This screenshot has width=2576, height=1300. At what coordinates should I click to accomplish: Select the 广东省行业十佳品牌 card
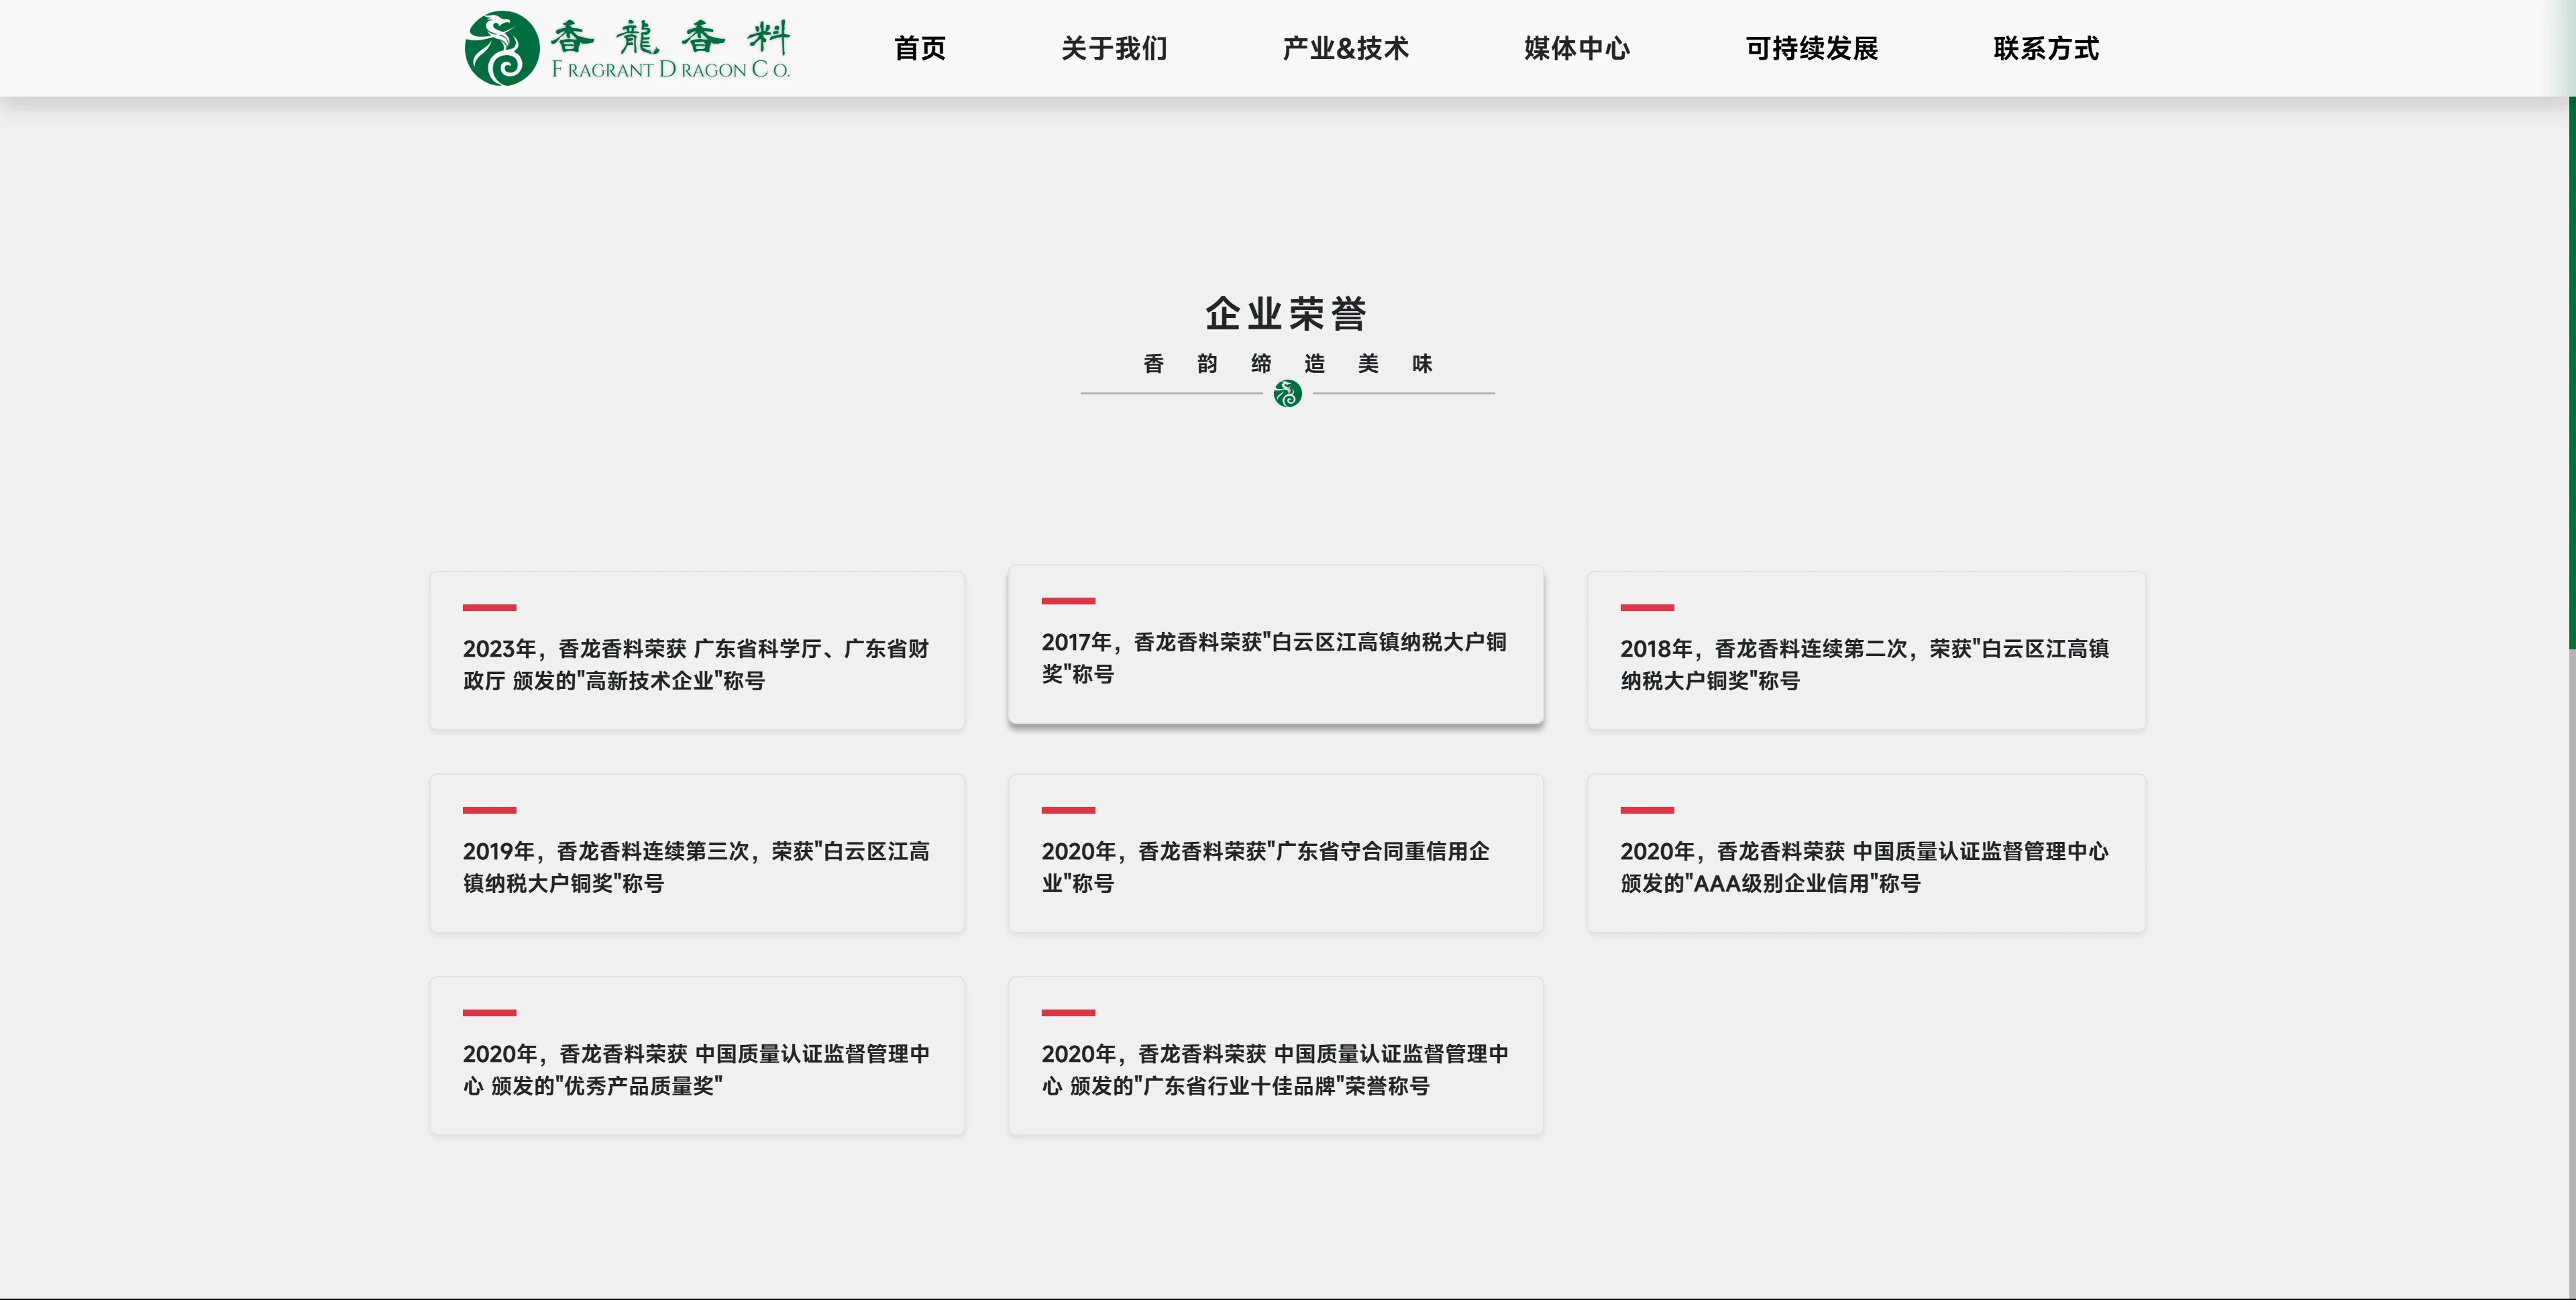pos(1275,1056)
